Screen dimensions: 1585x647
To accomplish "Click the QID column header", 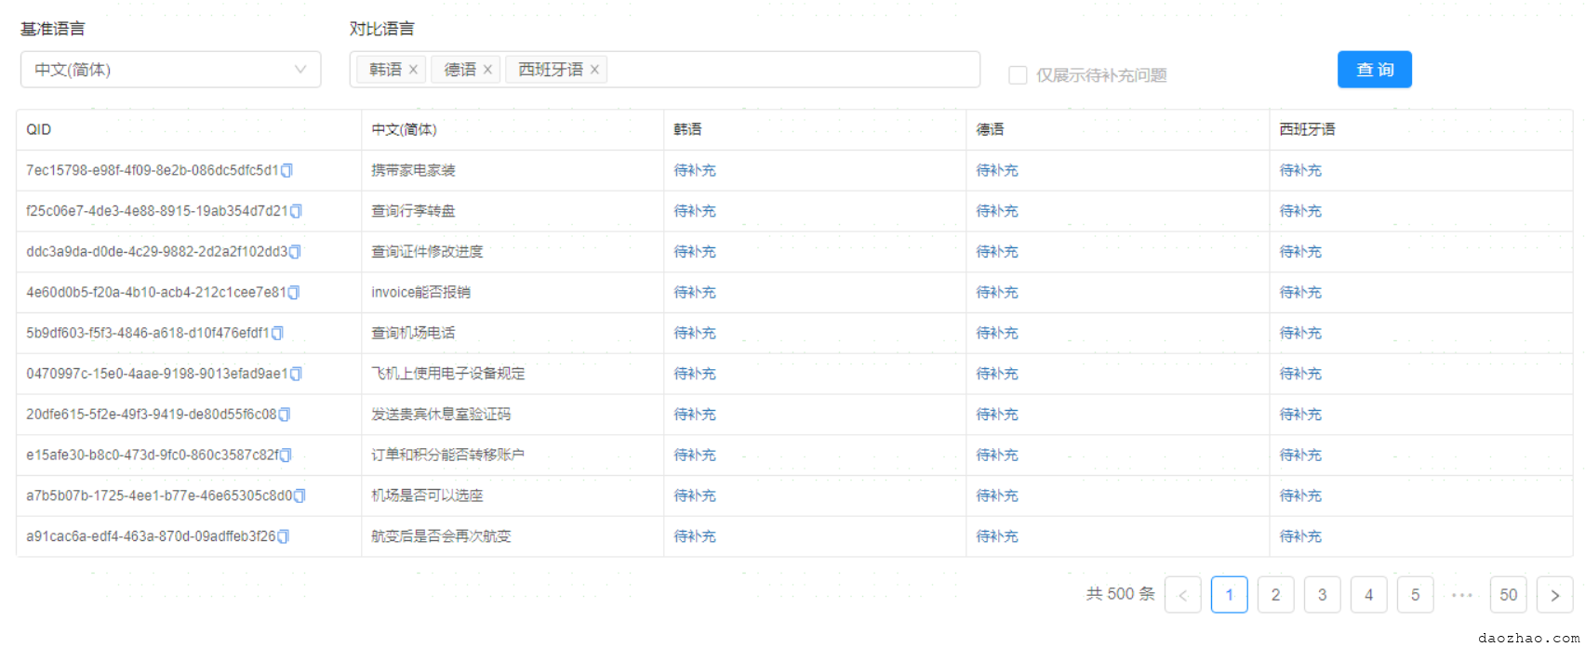I will click(x=189, y=130).
